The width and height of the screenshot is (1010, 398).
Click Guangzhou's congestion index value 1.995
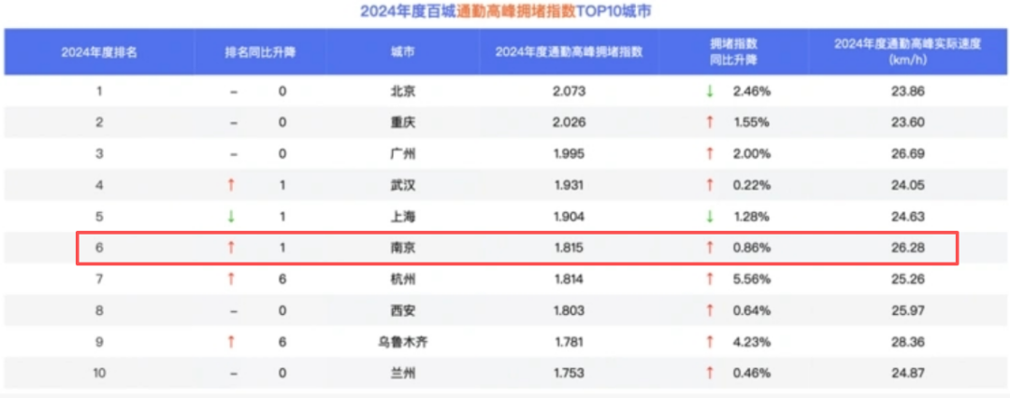pyautogui.click(x=569, y=154)
